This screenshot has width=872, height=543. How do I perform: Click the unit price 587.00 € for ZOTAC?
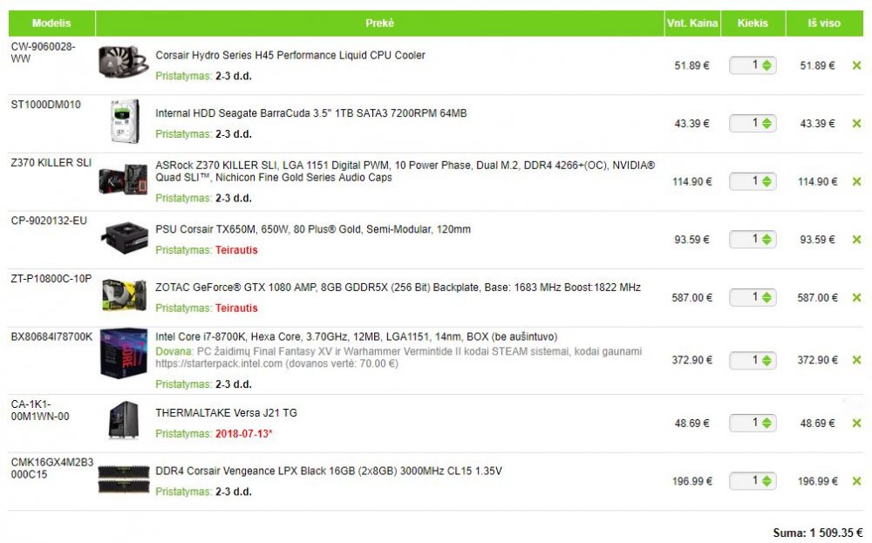point(691,298)
